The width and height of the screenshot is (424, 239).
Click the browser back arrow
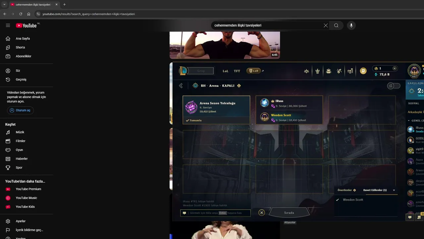click(x=5, y=14)
